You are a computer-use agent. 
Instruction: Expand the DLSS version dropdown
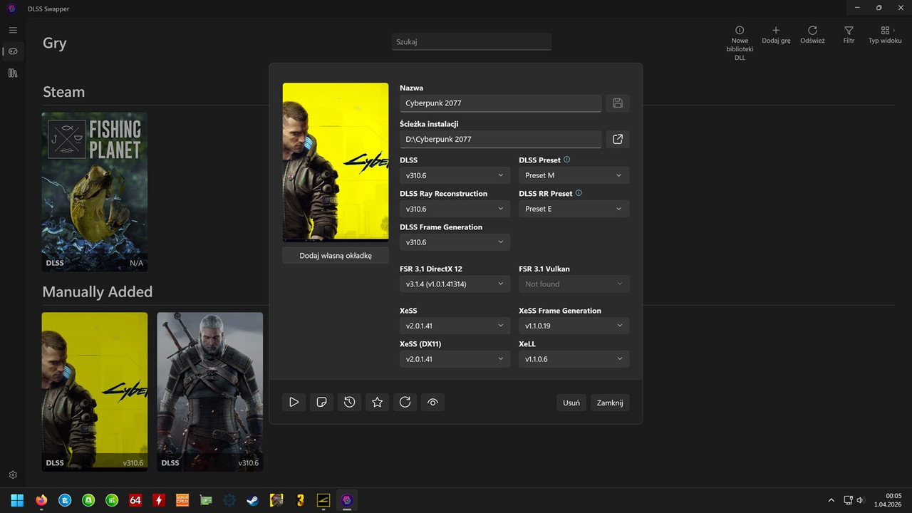(455, 175)
